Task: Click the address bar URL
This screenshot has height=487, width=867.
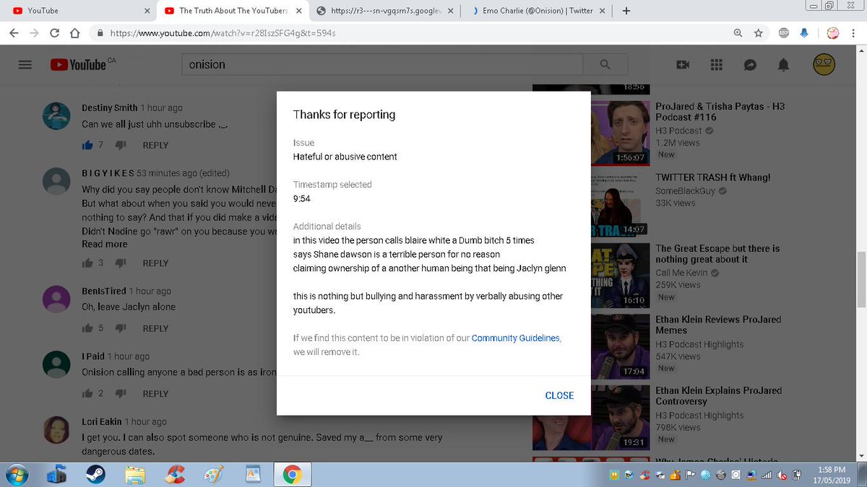Action: tap(223, 33)
